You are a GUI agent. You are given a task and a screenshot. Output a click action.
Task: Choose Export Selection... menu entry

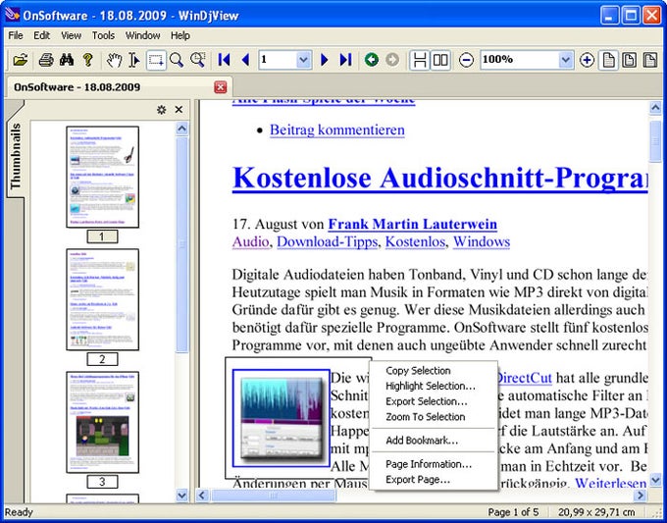click(x=433, y=401)
